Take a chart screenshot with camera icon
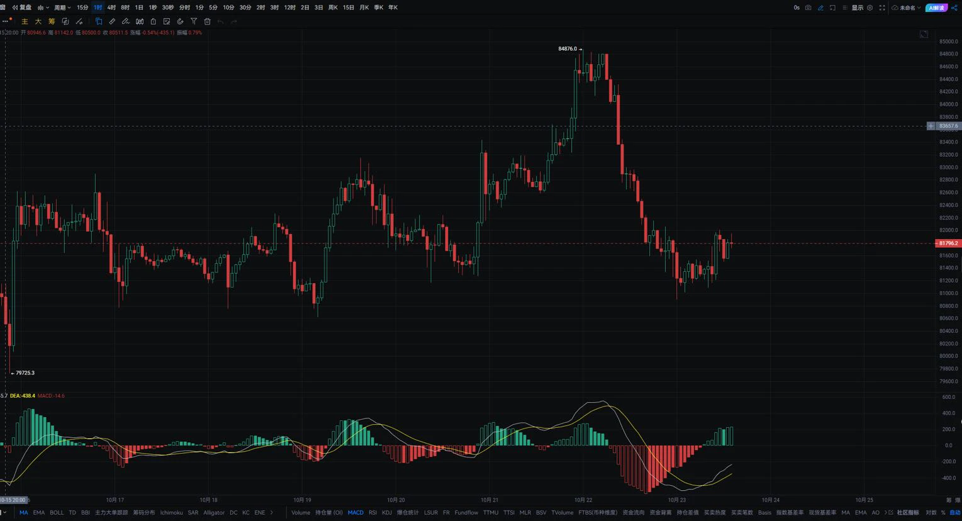Viewport: 962px width, 521px height. click(808, 8)
